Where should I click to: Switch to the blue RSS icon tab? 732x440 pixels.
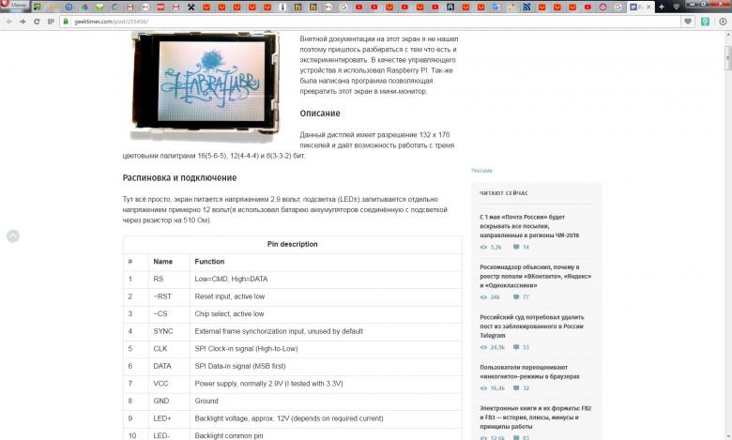tap(526, 7)
